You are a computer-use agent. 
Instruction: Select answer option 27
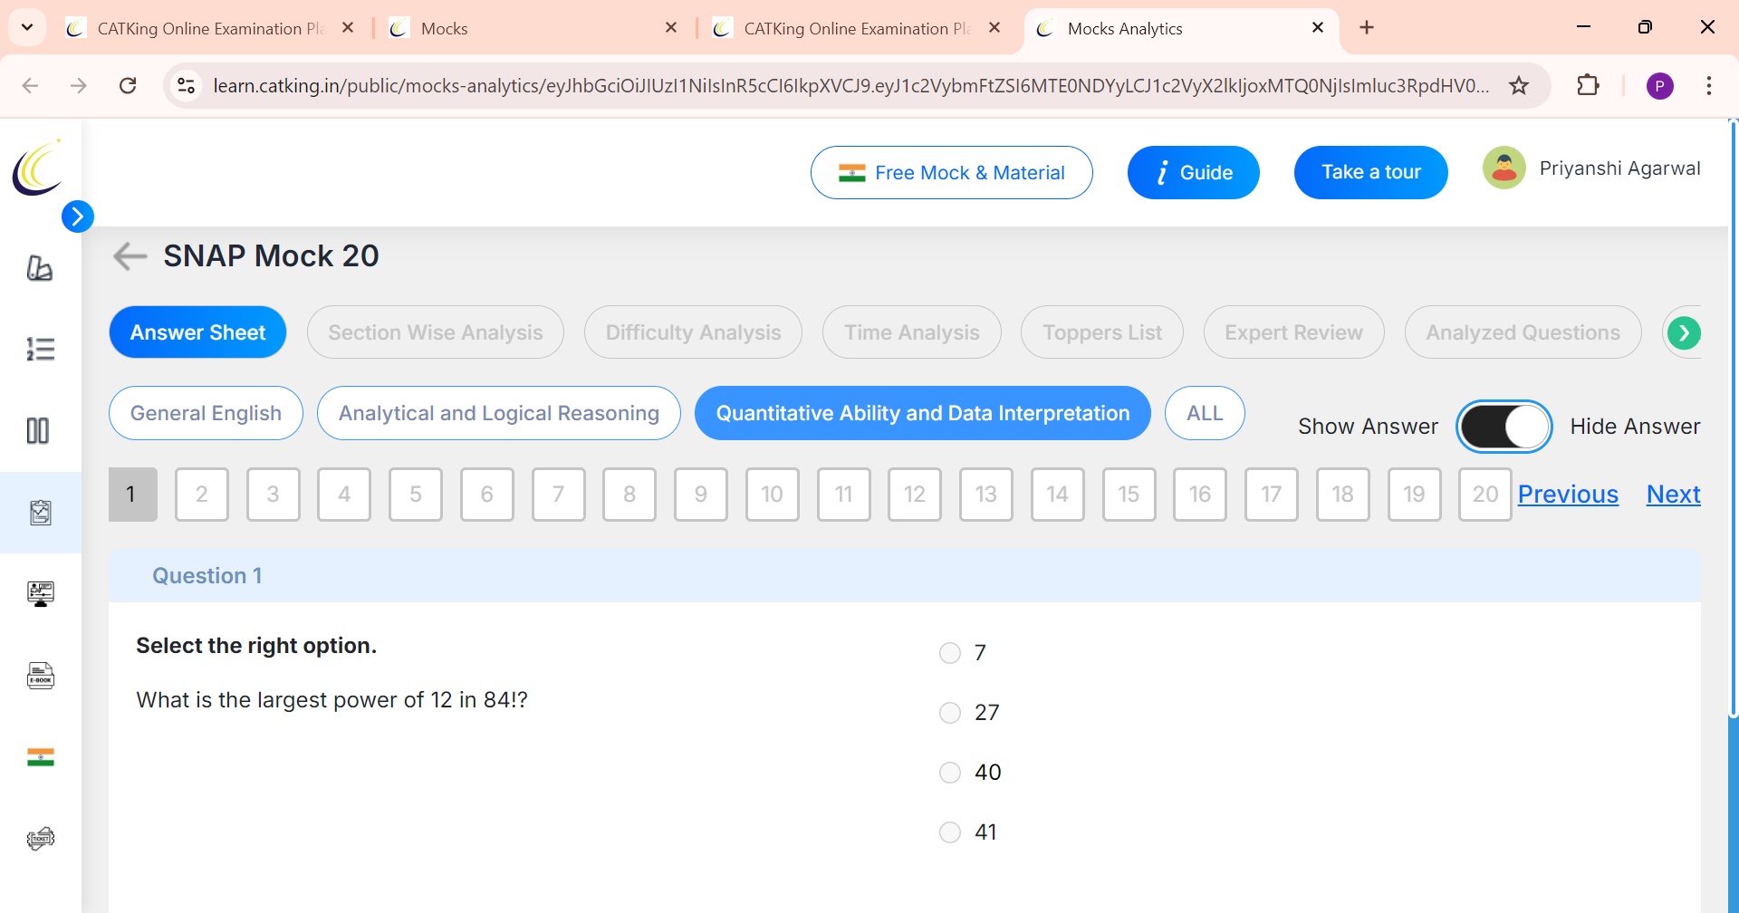click(x=950, y=713)
